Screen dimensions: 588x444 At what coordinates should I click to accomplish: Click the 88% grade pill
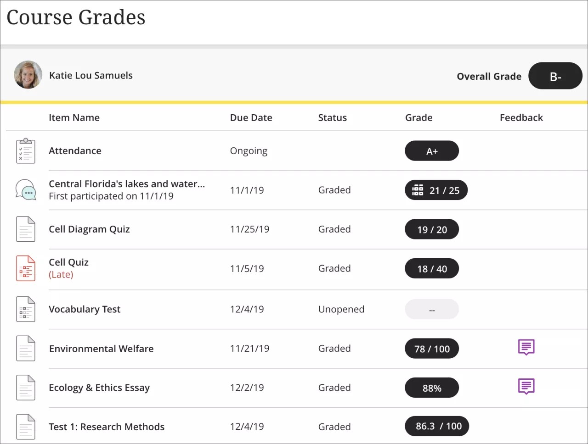tap(431, 388)
